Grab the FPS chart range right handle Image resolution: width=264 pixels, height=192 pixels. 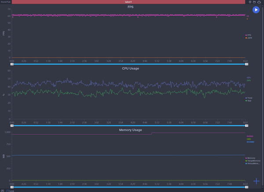[247, 64]
